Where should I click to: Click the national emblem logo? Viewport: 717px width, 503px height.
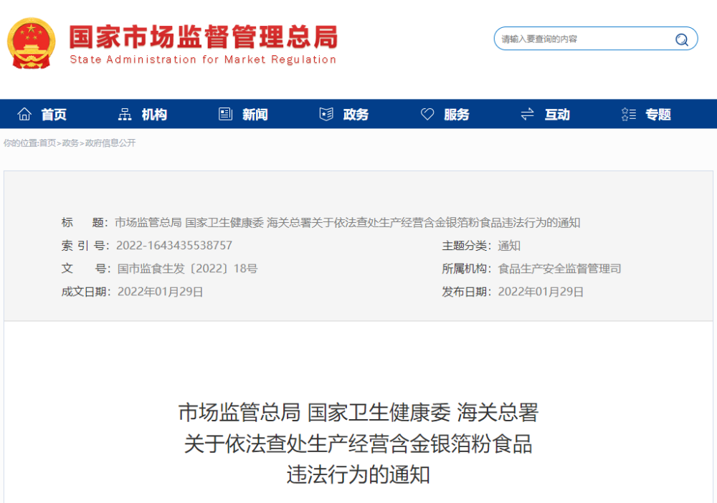tap(31, 43)
